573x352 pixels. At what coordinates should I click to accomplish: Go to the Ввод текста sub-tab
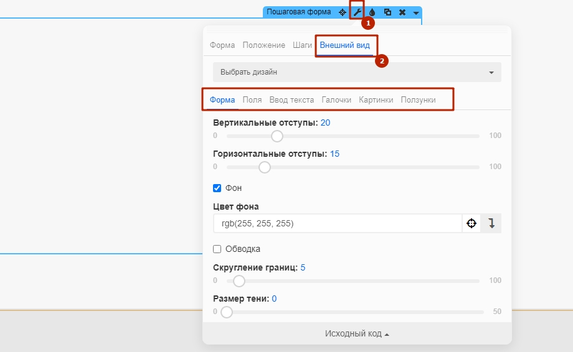(x=291, y=100)
